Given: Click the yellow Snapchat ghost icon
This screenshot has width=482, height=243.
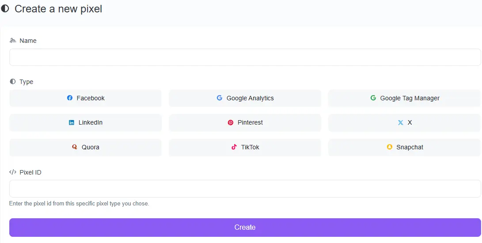Looking at the screenshot, I should click(x=390, y=147).
